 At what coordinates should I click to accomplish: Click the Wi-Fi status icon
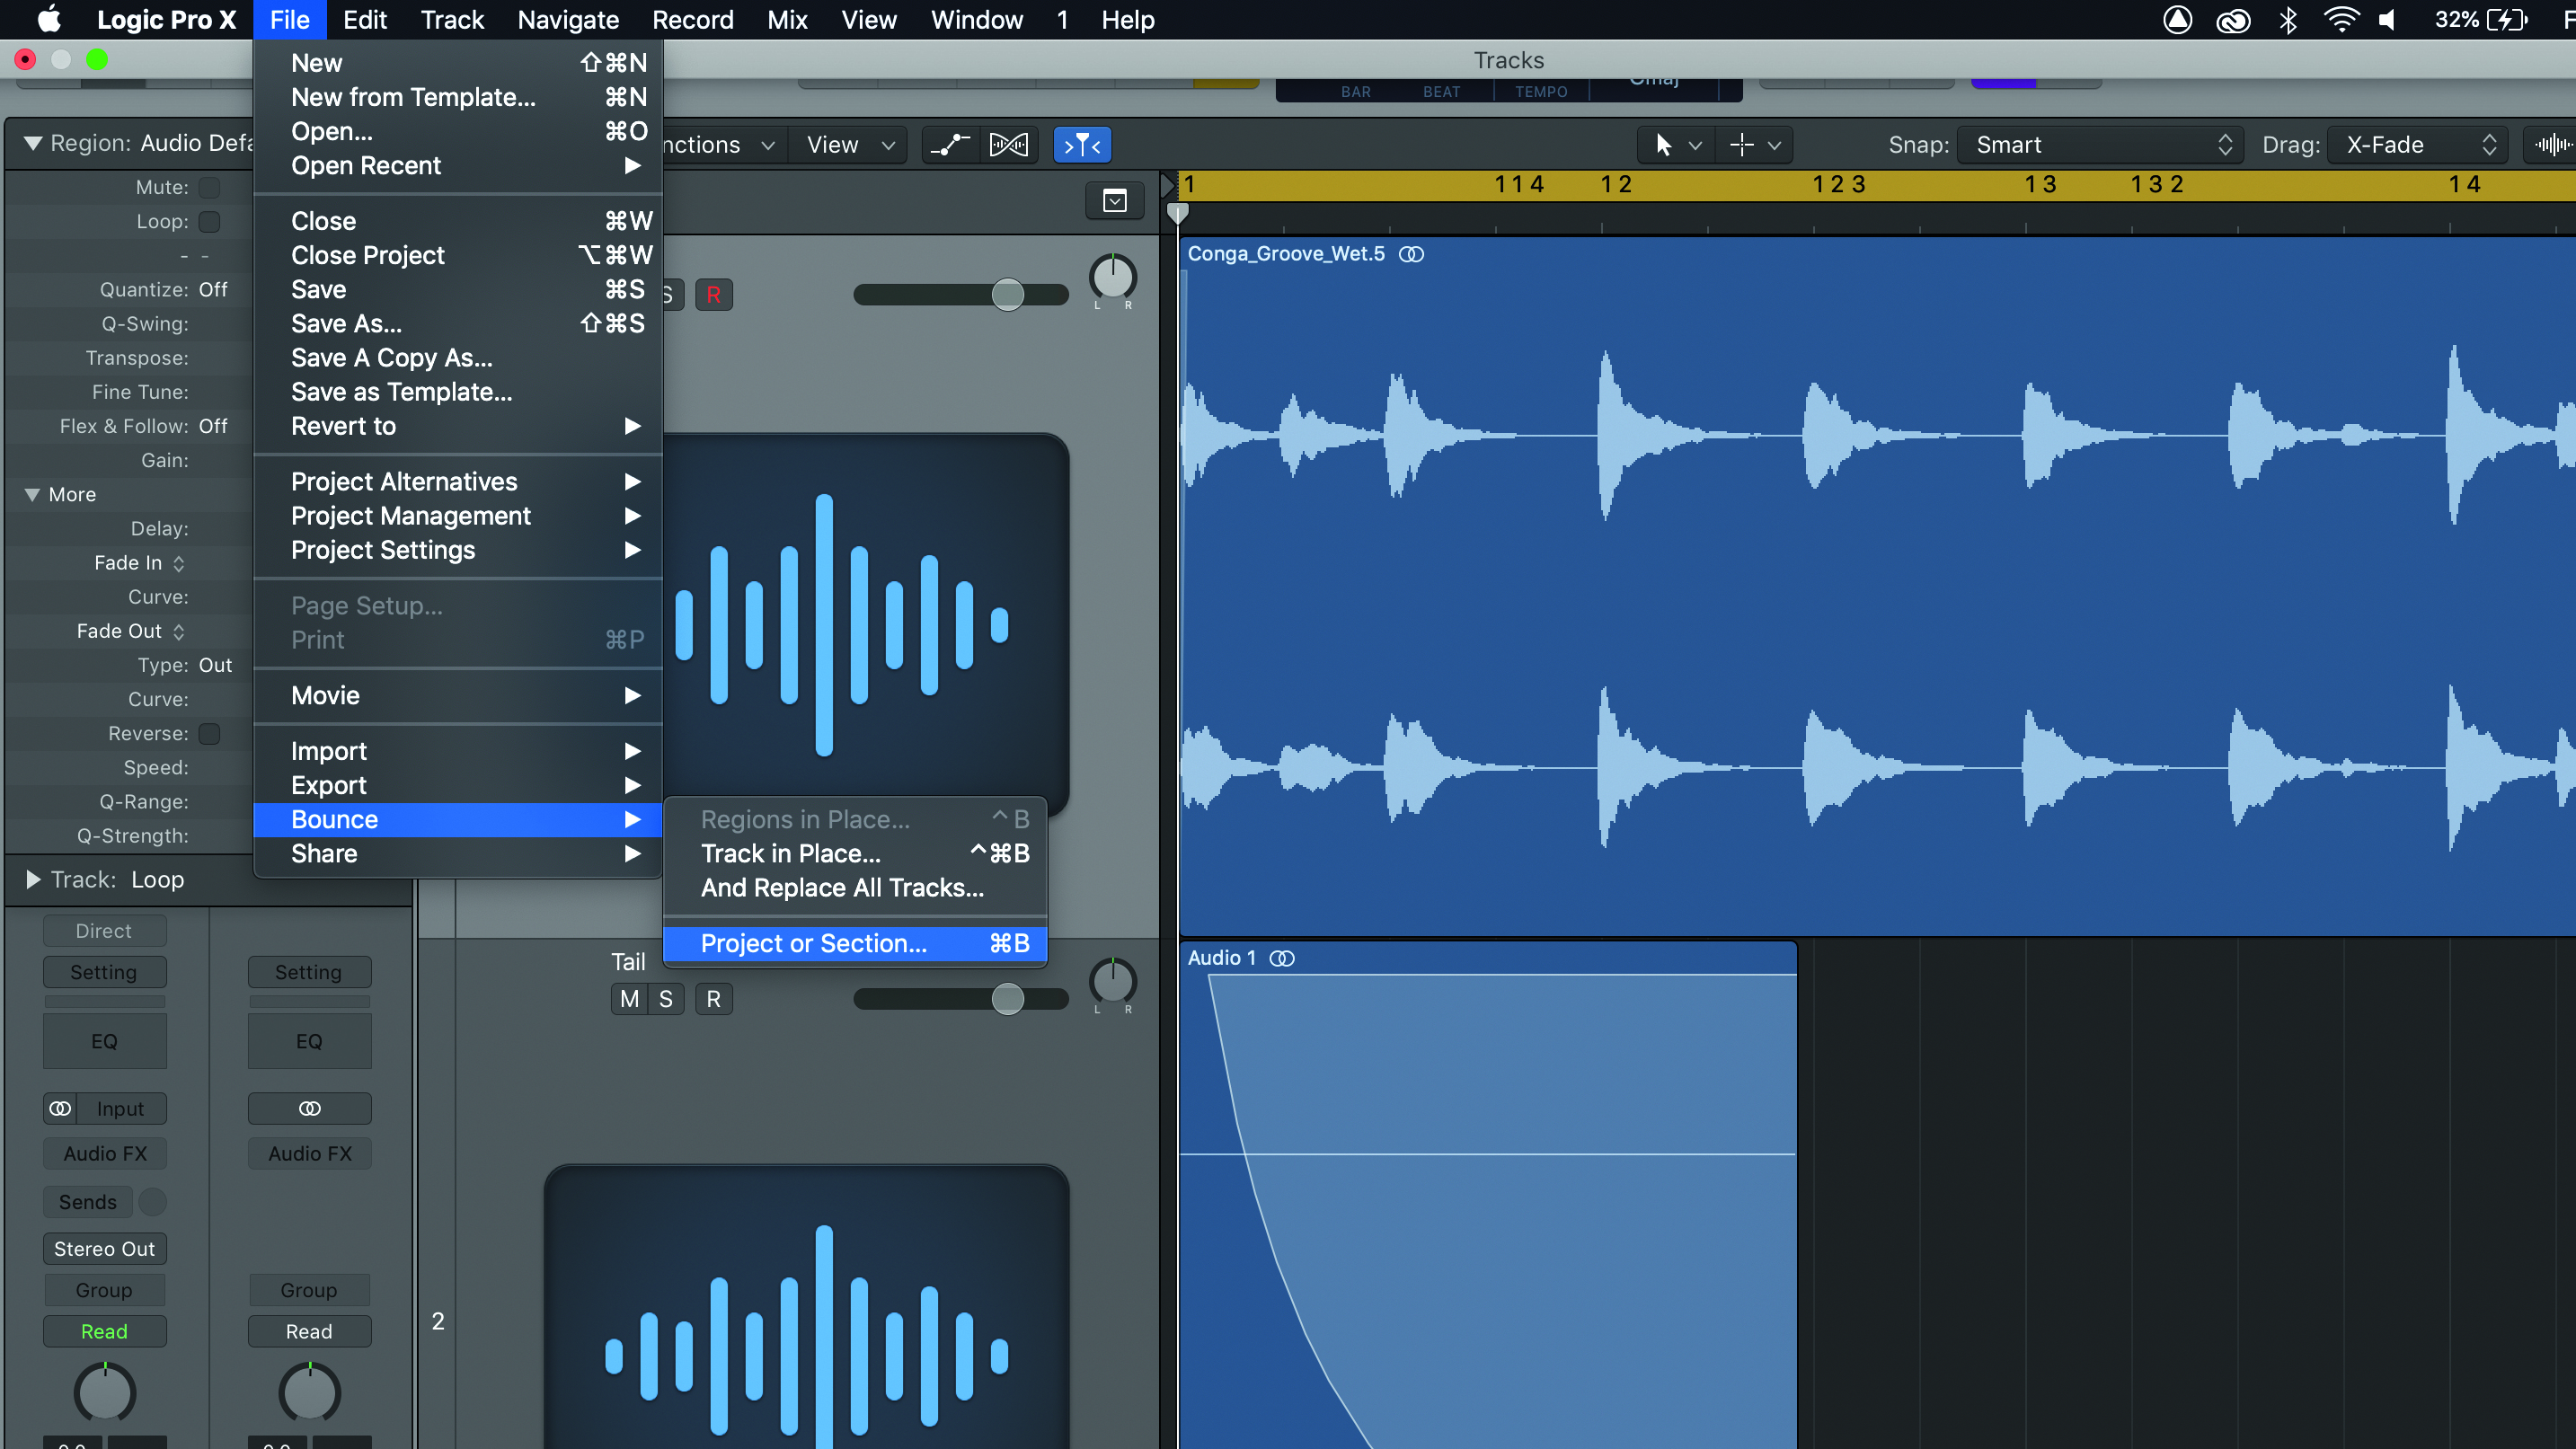(x=2341, y=19)
